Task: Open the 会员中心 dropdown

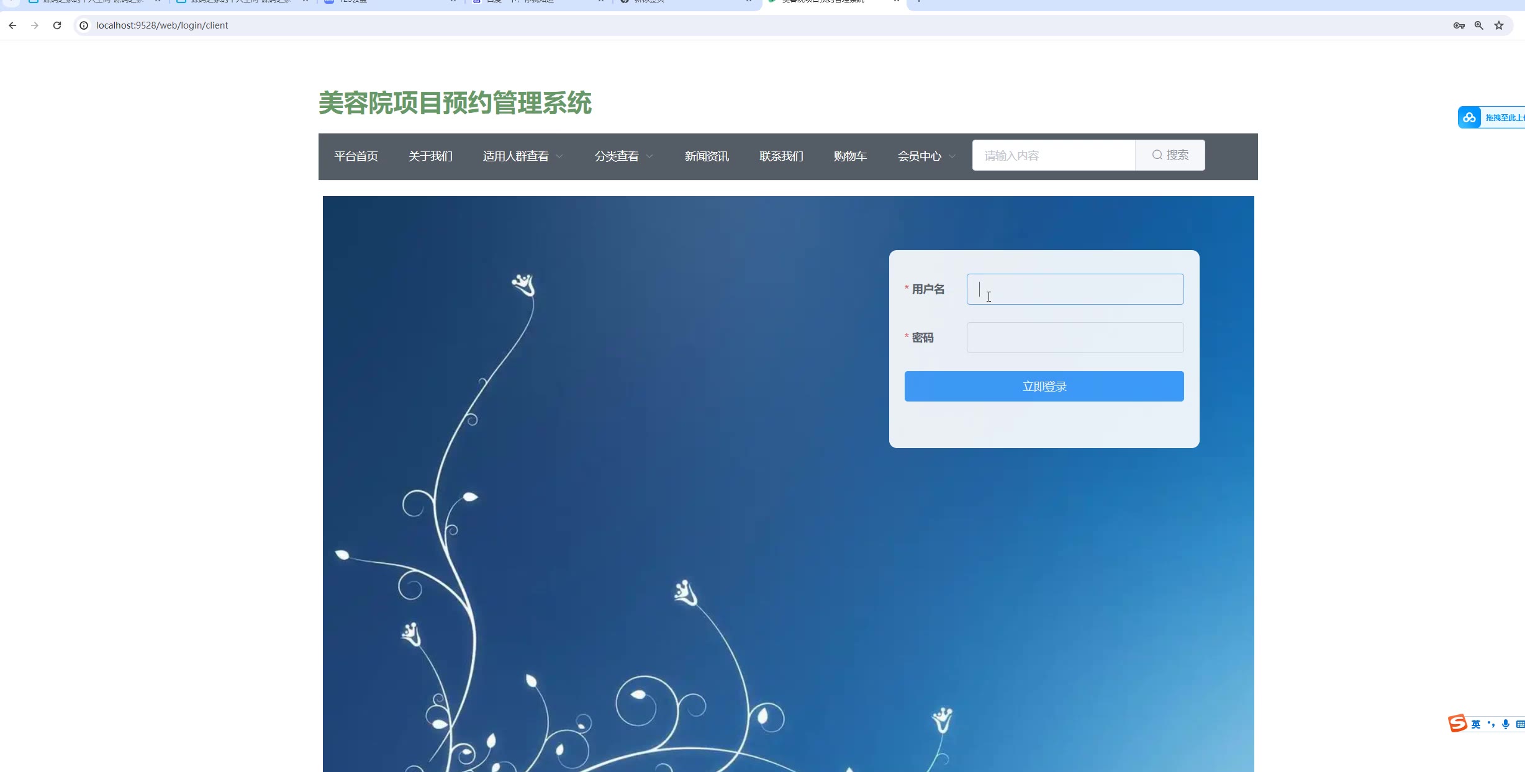Action: (926, 156)
